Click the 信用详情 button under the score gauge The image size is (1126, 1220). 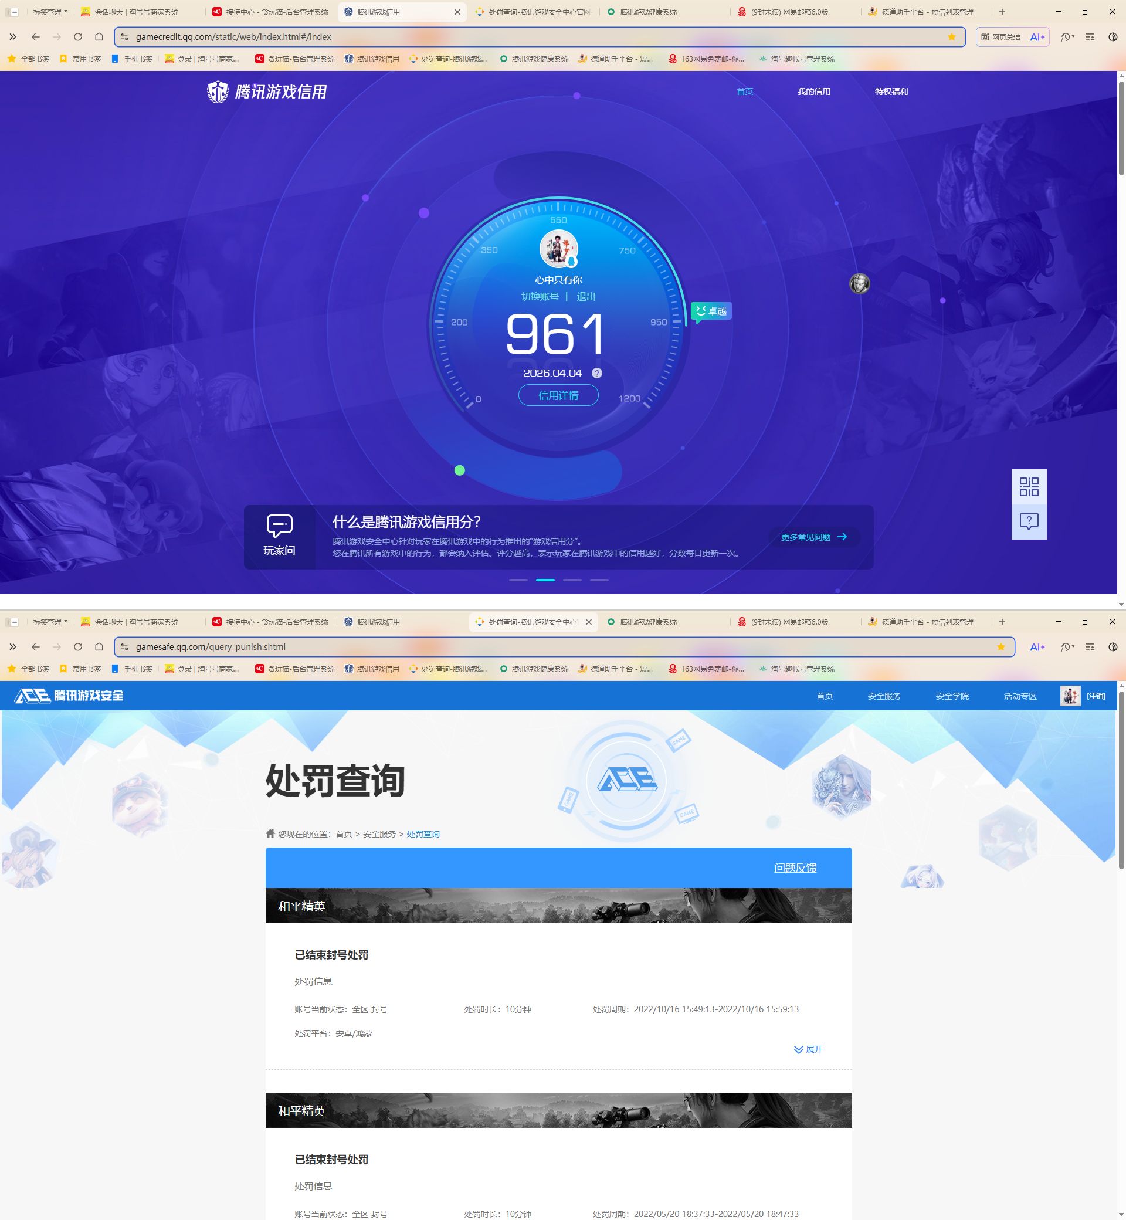point(558,395)
